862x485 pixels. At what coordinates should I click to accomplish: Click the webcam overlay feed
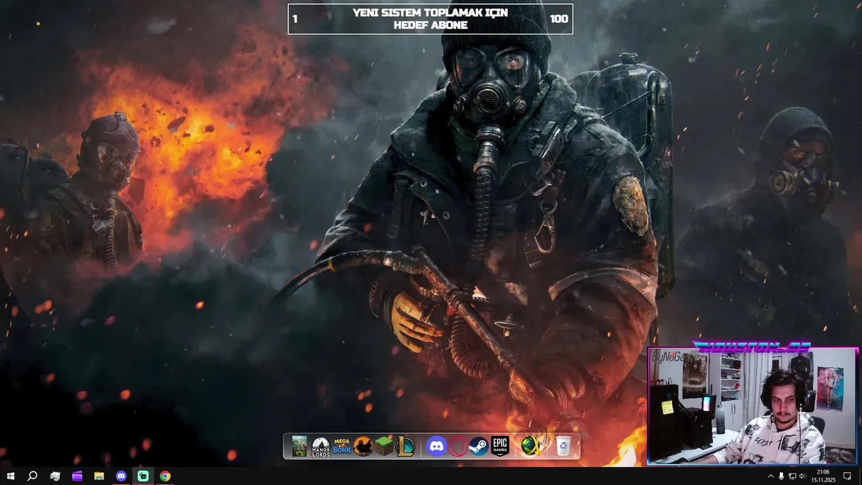click(x=752, y=406)
